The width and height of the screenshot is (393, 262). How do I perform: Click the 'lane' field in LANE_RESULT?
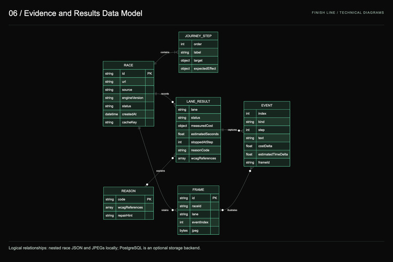[x=205, y=110]
